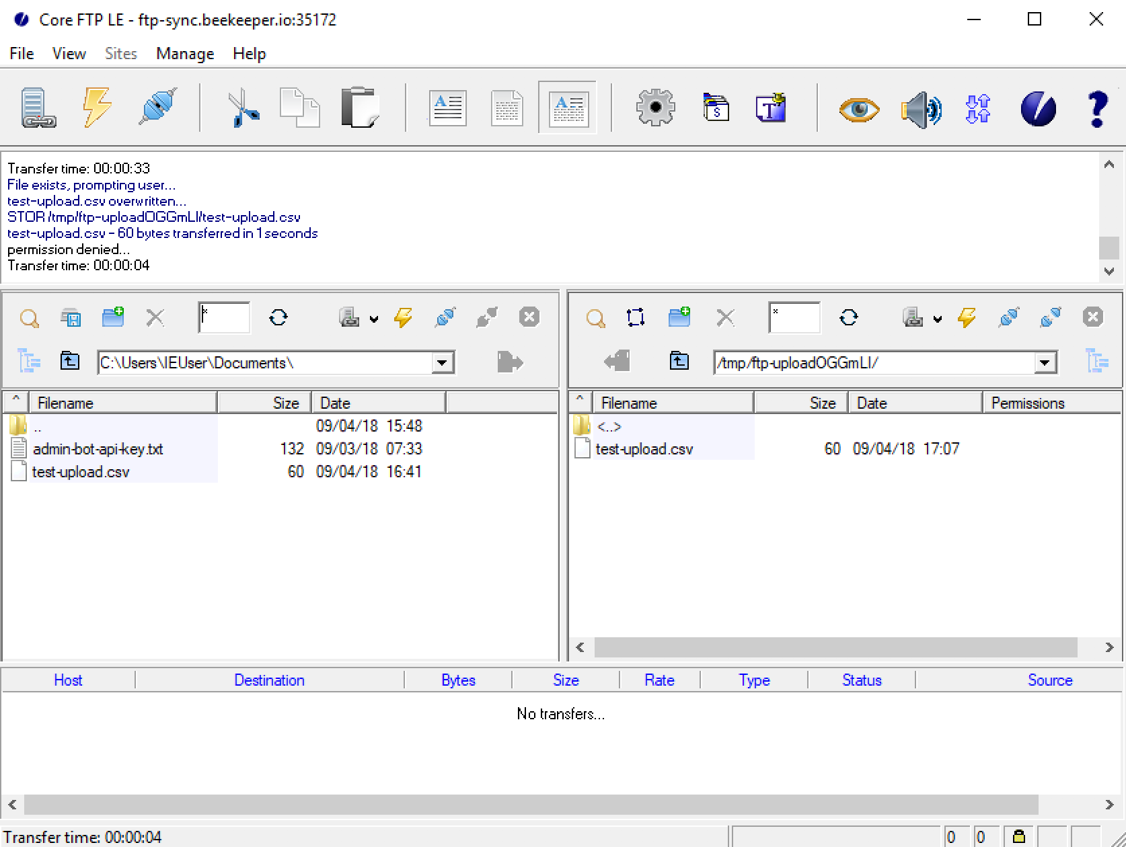Click the greyed-out document view icon
The width and height of the screenshot is (1126, 847).
coord(506,108)
